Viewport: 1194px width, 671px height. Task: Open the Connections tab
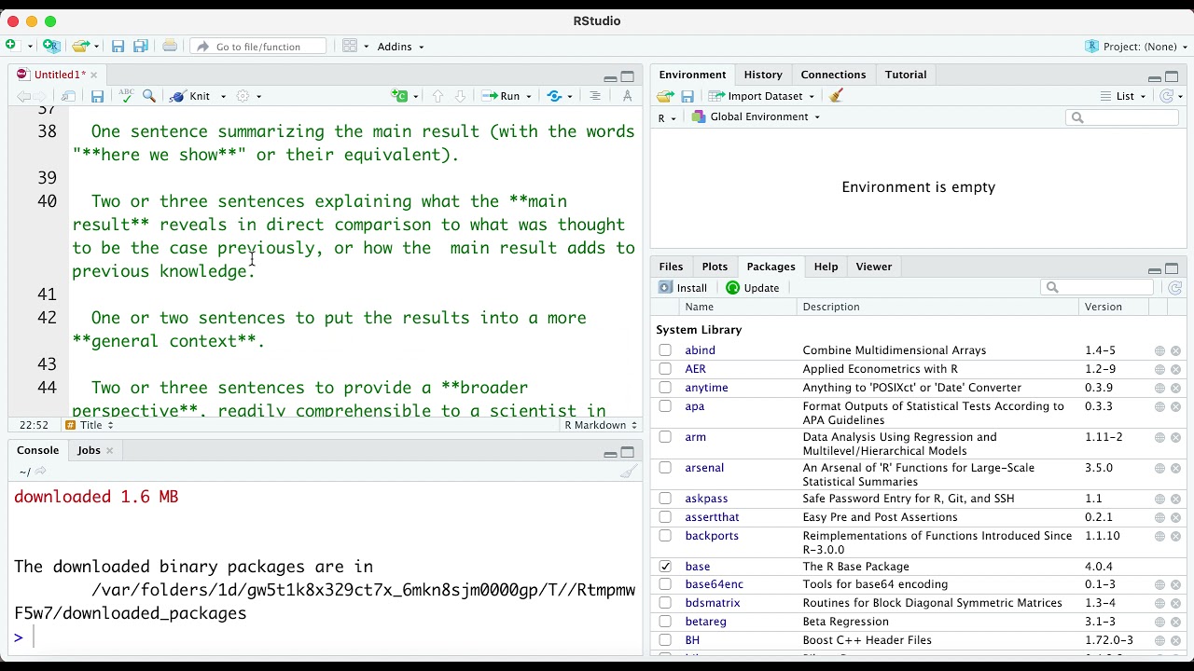click(x=833, y=75)
